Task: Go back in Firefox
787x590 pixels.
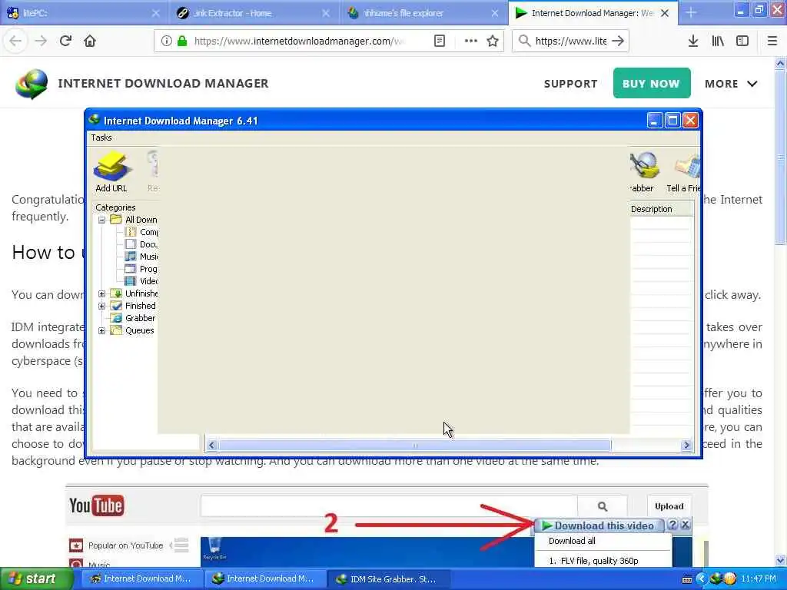Action: [16, 41]
